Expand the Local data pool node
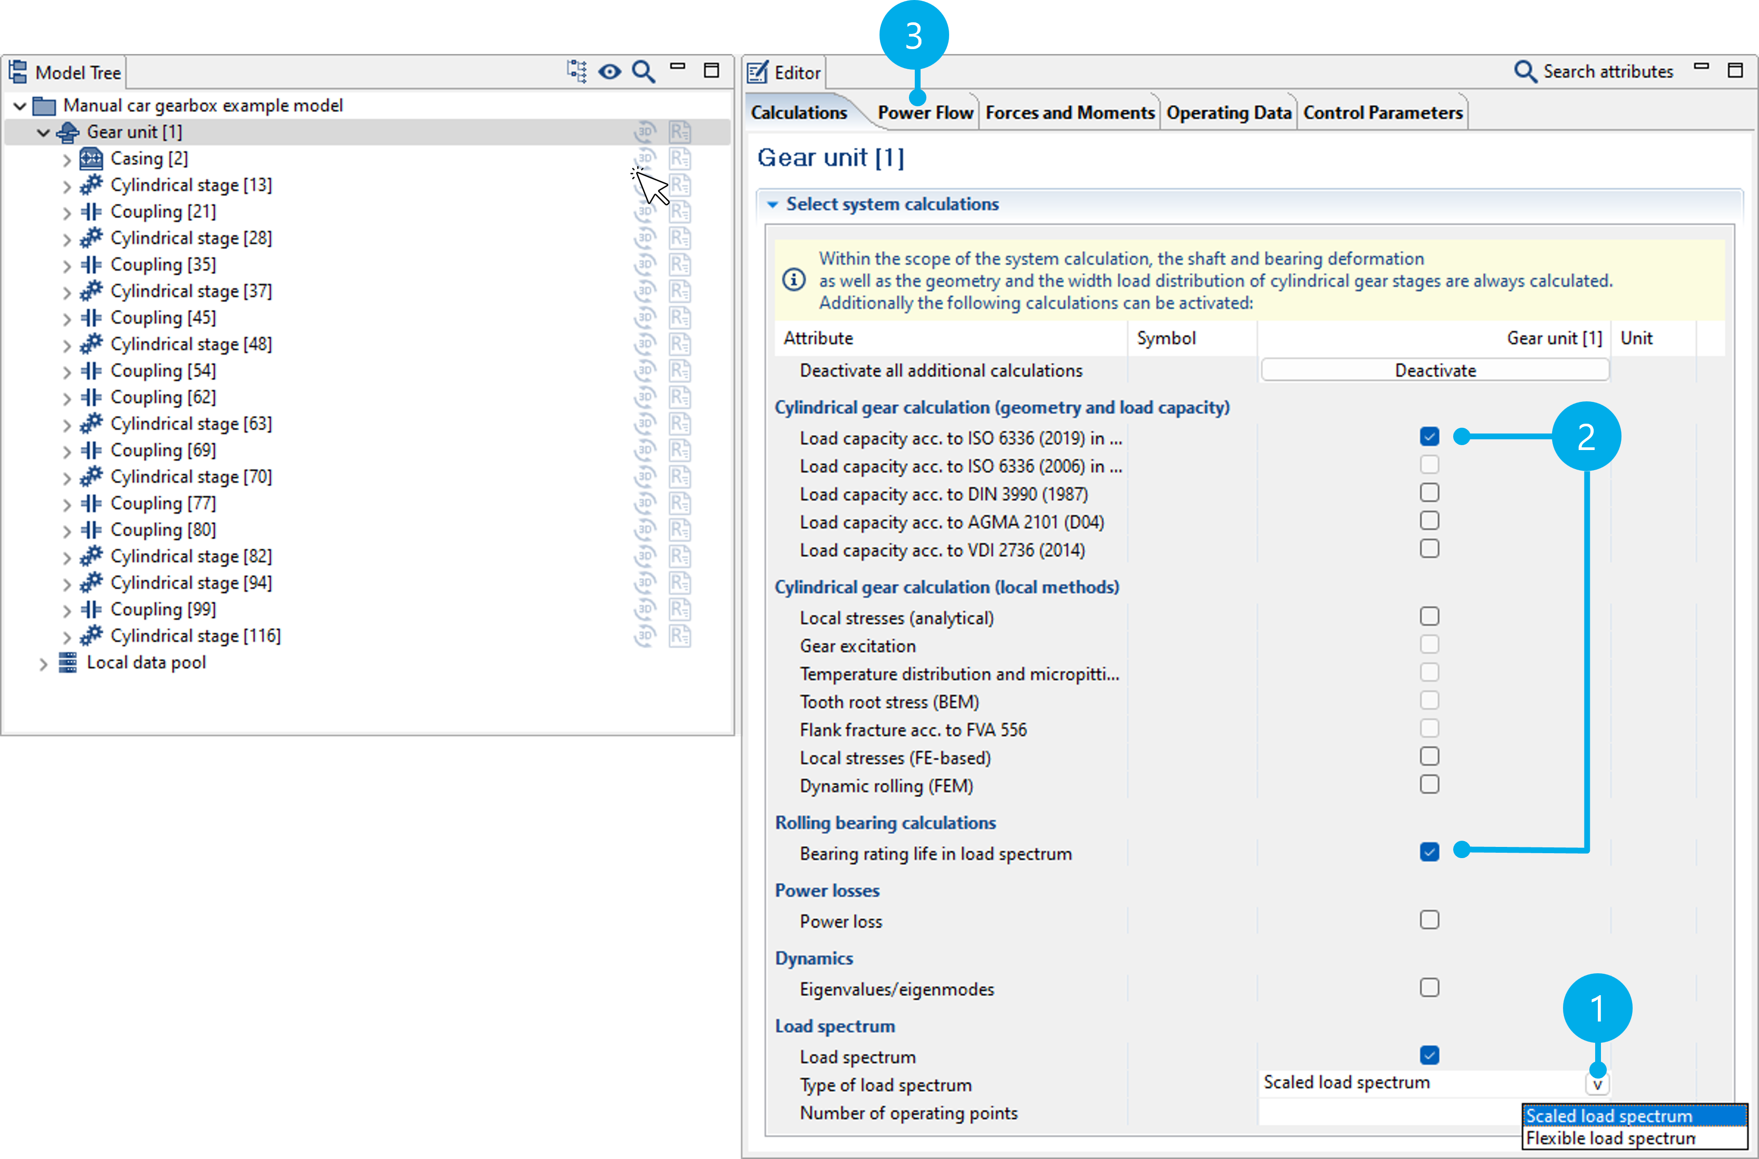Screen dimensions: 1759x1159 click(x=44, y=664)
